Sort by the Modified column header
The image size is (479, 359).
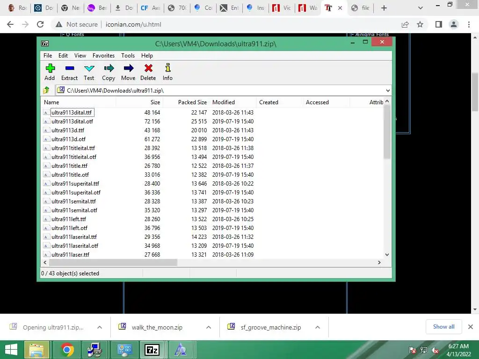click(233, 102)
